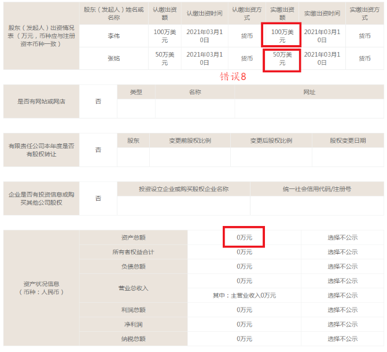Image resolution: width=387 pixels, height=352 pixels.
Task: Click 否 in the equity transfer row
Action: click(x=98, y=150)
